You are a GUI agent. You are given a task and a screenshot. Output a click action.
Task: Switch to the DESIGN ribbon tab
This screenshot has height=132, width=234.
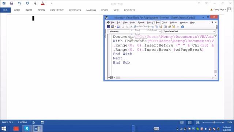coord(41,10)
